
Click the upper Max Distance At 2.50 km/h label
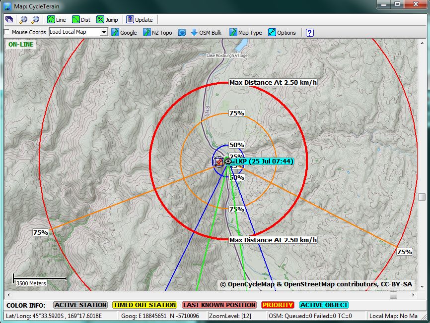pos(273,82)
